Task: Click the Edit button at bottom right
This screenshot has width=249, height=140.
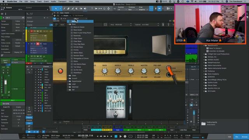Action: pyautogui.click(x=230, y=137)
